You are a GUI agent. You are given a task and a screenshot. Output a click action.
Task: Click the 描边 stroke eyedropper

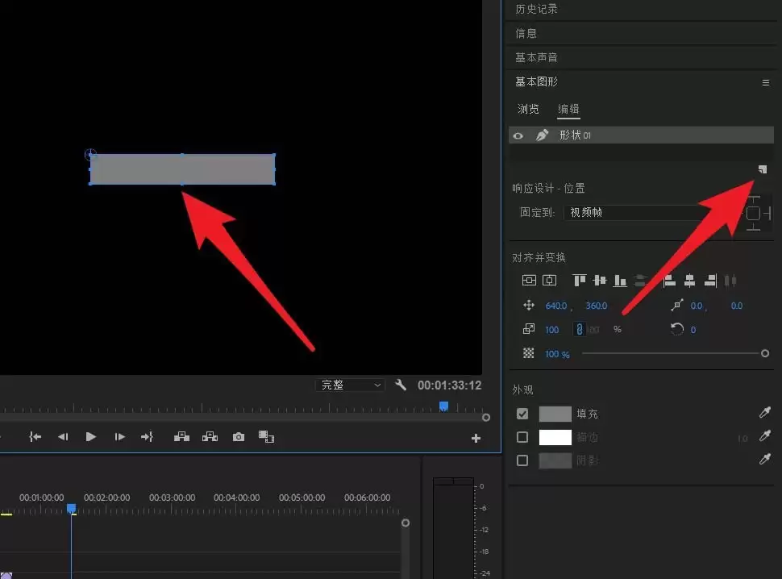pyautogui.click(x=765, y=436)
